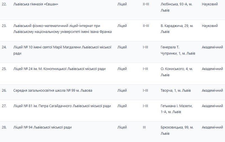Click the Ліцей type cell in row 25

click(x=122, y=69)
